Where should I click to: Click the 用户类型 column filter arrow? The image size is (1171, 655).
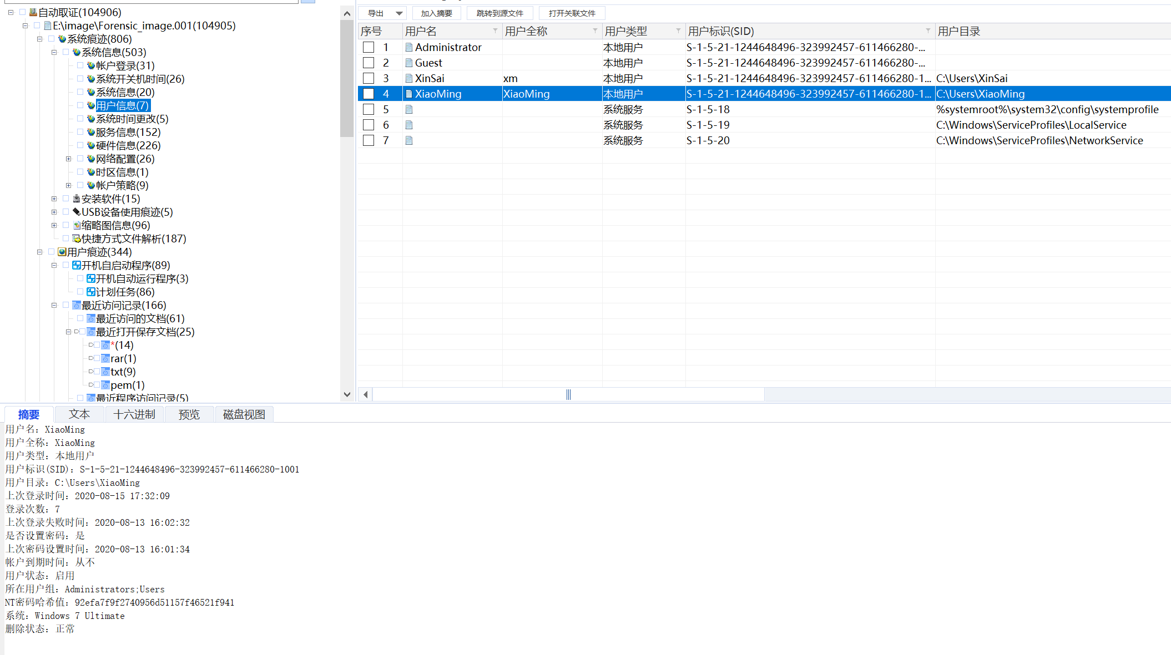point(678,31)
